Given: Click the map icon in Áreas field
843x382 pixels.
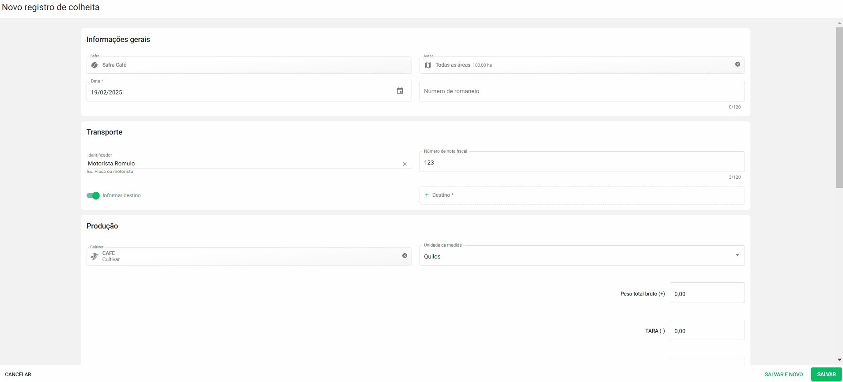Looking at the screenshot, I should [x=427, y=65].
